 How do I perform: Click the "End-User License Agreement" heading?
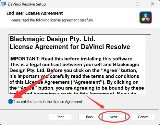35,13
